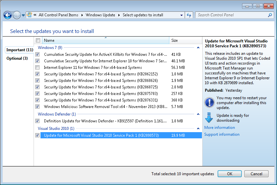Click Cancel to discard selection
The image size is (277, 185).
point(256,174)
